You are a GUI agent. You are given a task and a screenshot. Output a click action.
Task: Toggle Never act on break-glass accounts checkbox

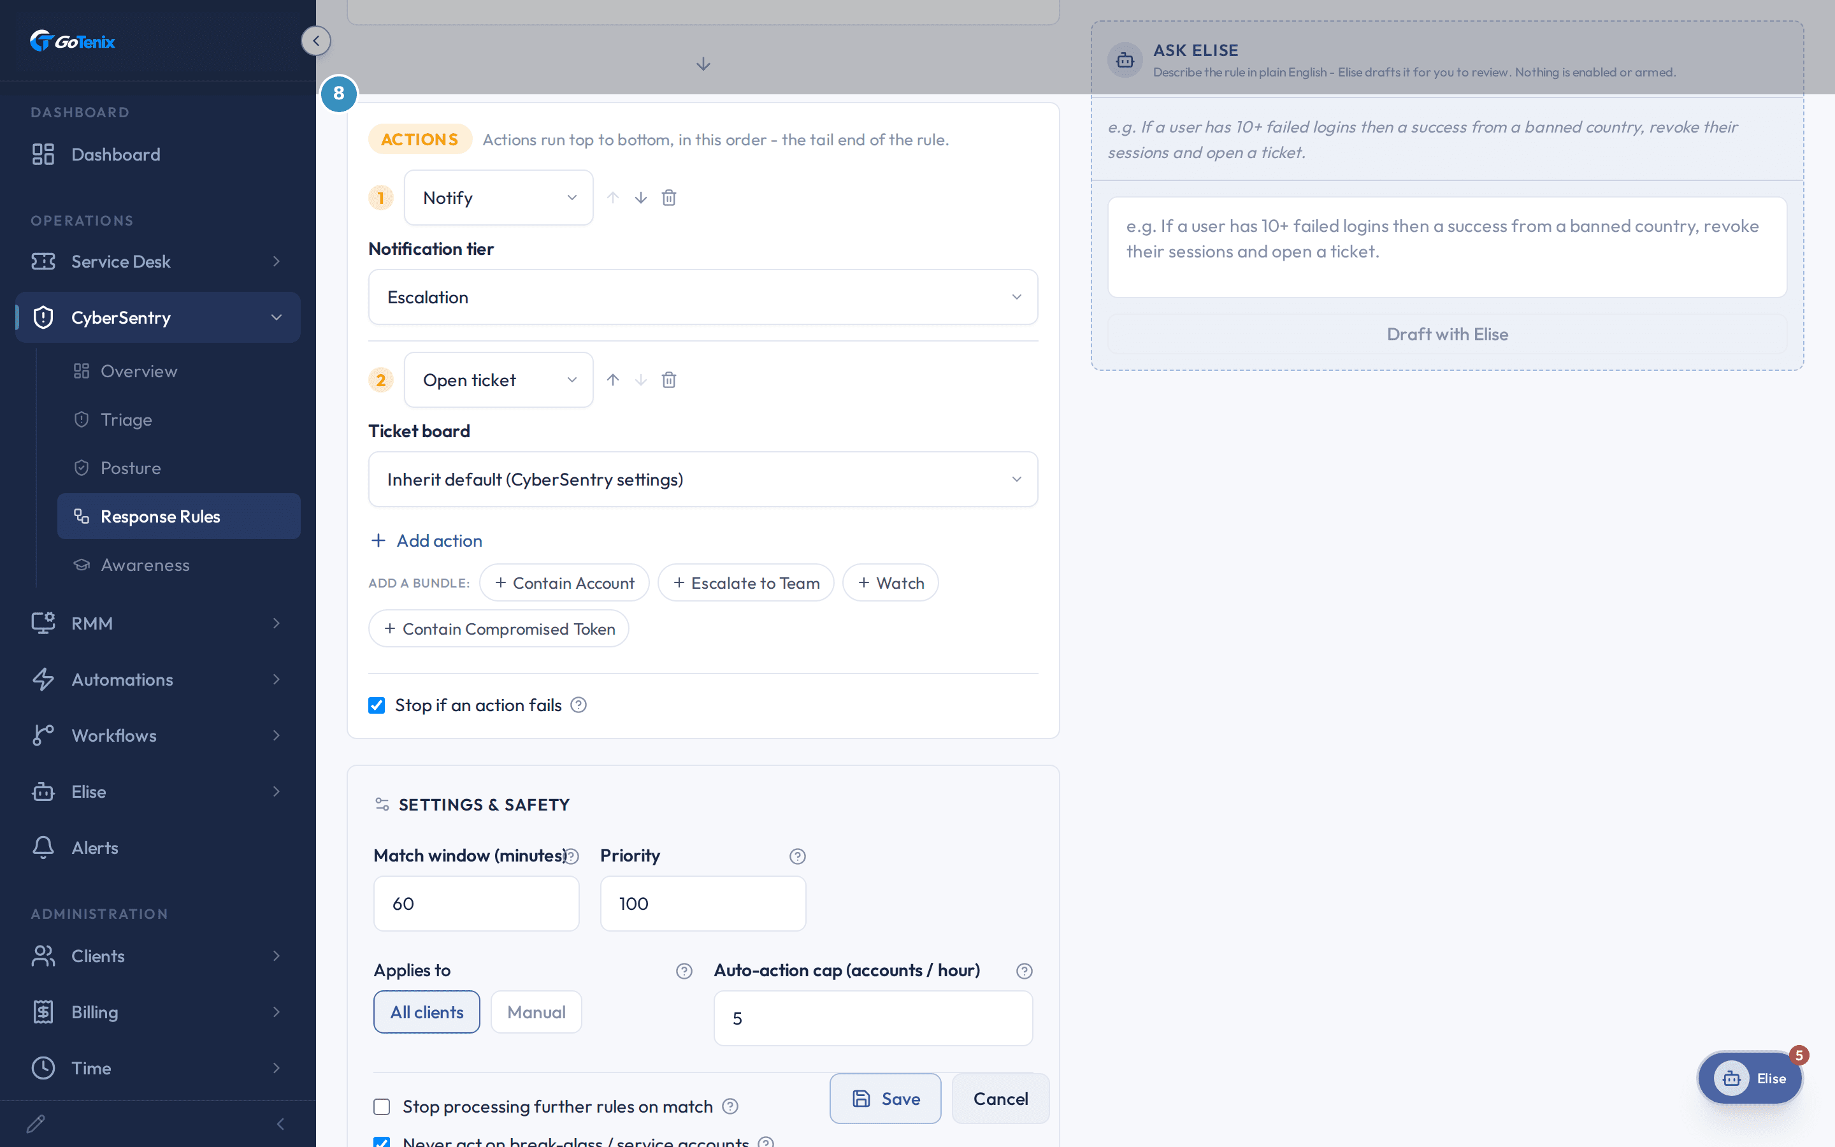(382, 1142)
